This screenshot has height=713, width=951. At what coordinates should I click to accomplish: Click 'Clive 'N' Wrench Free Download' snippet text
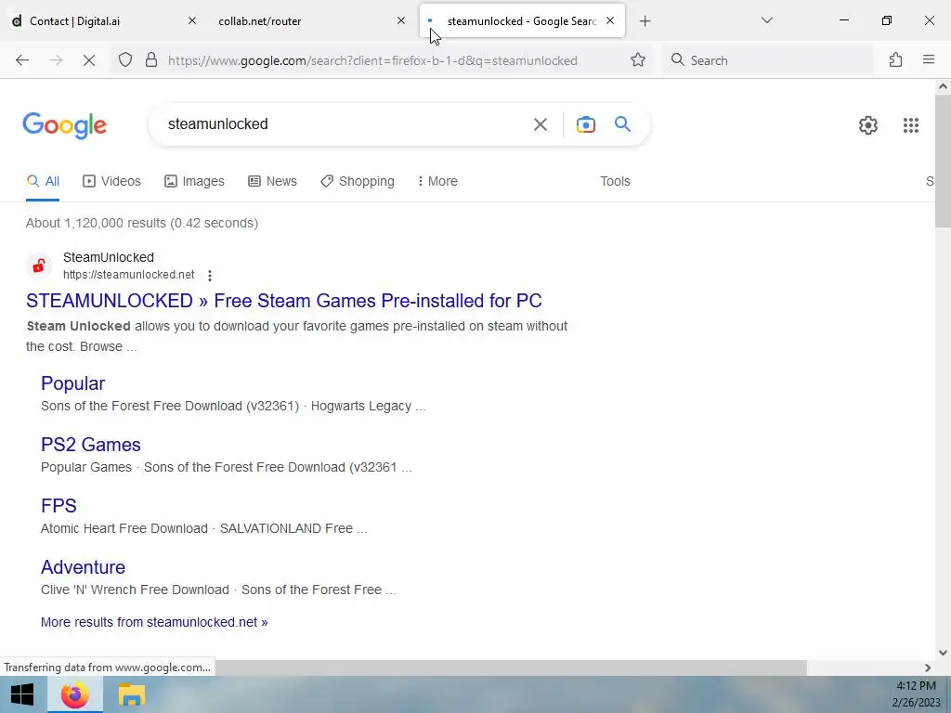[x=136, y=590]
